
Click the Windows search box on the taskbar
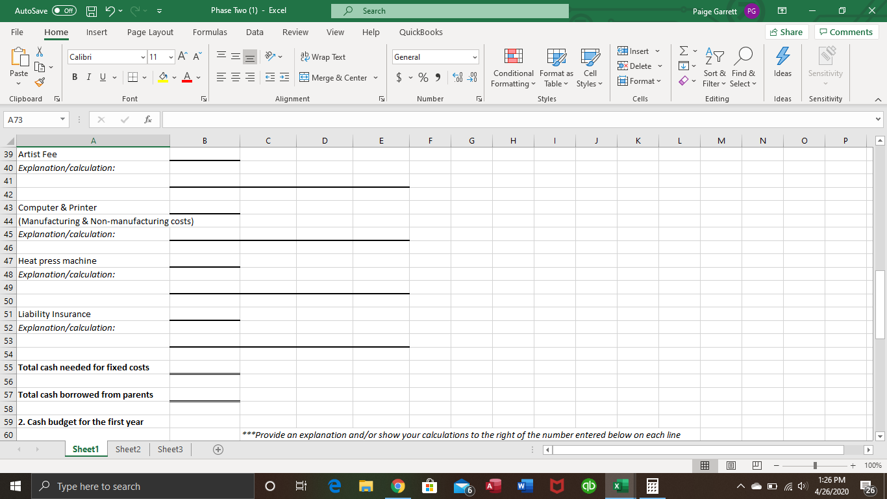coord(144,486)
